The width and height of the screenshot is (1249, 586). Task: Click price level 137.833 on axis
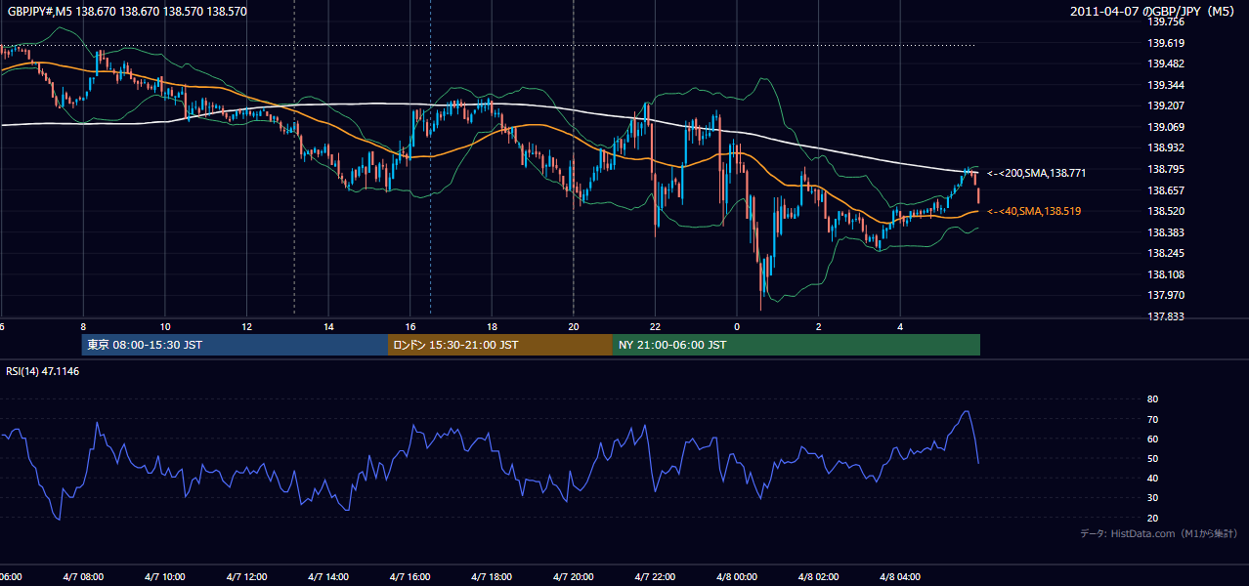1166,316
